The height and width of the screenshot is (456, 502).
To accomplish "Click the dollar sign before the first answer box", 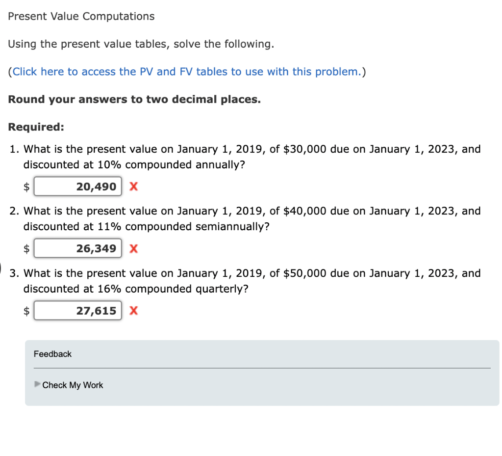I will click(26, 187).
